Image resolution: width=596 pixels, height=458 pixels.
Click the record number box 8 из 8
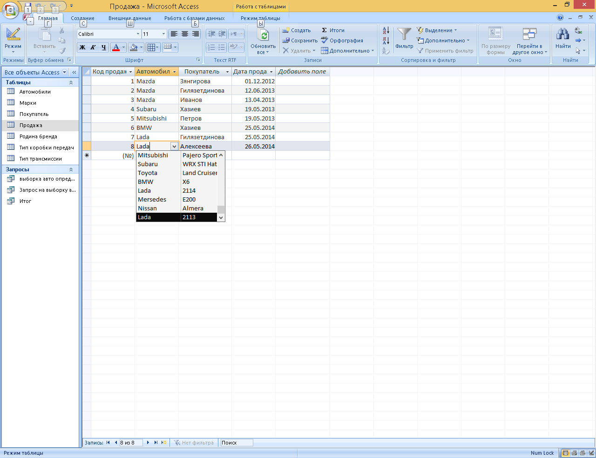click(132, 443)
